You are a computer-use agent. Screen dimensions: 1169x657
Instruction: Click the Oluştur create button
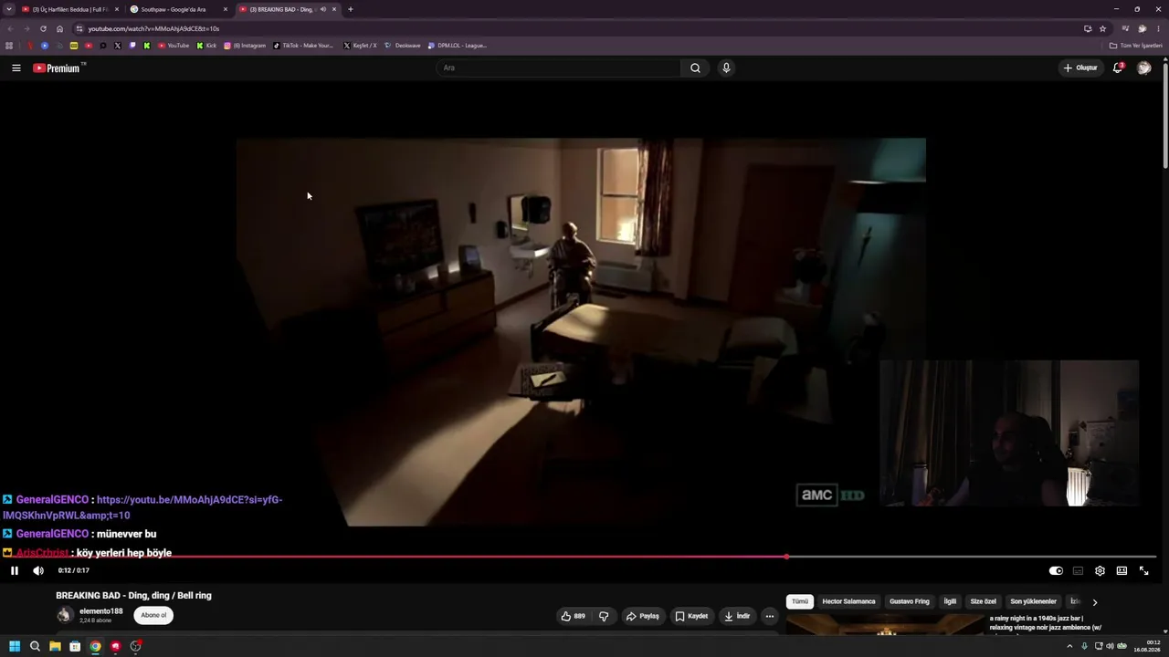(x=1080, y=68)
